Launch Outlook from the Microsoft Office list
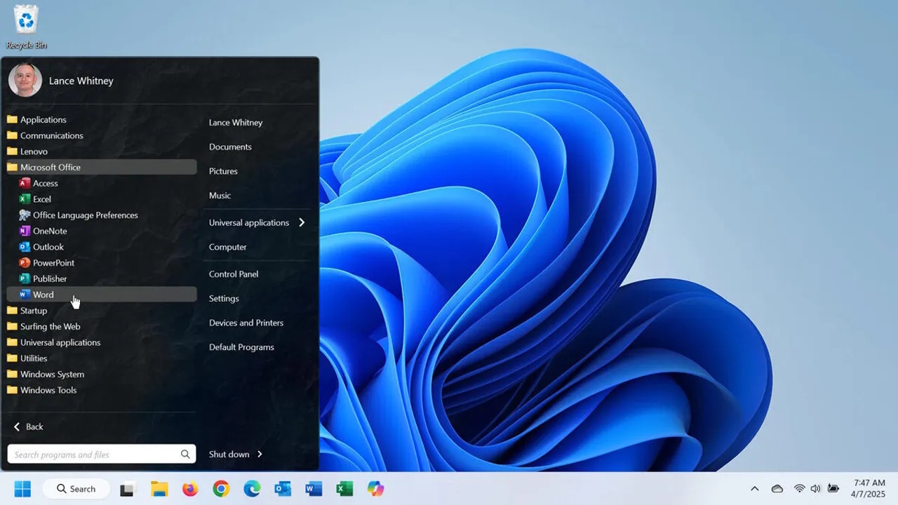The height and width of the screenshot is (505, 898). [48, 247]
